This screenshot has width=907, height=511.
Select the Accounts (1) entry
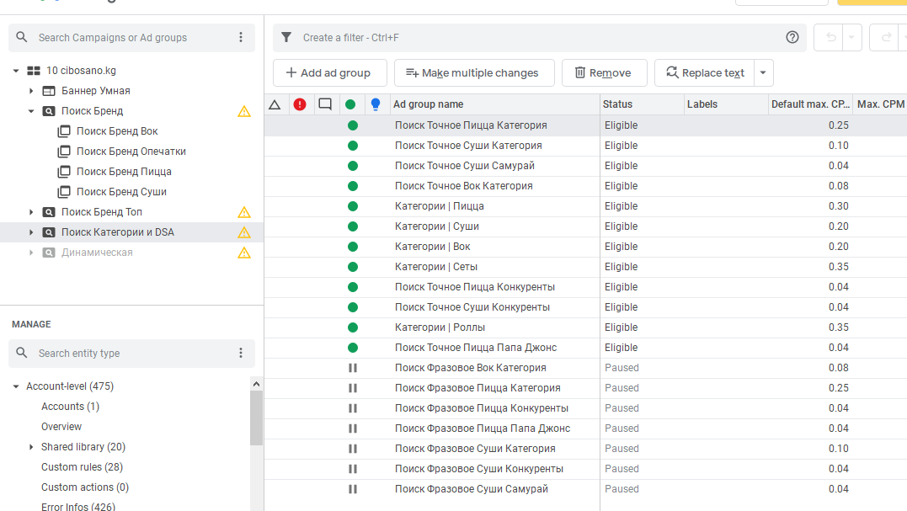click(70, 407)
